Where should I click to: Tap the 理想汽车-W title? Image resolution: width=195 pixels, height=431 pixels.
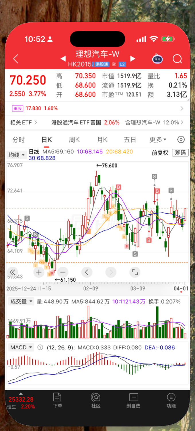[x=97, y=54]
